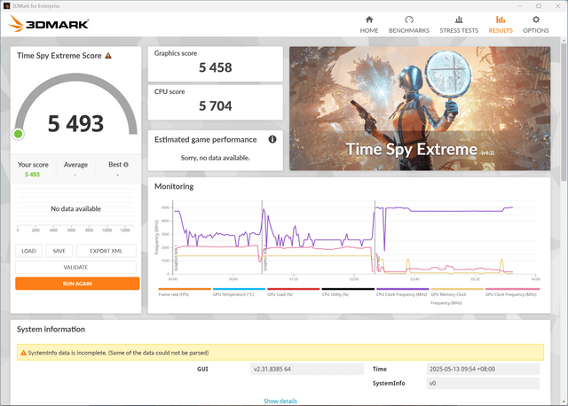This screenshot has width=568, height=406.
Task: Click the Time value field 2025-05-13 09:54
Action: (483, 369)
